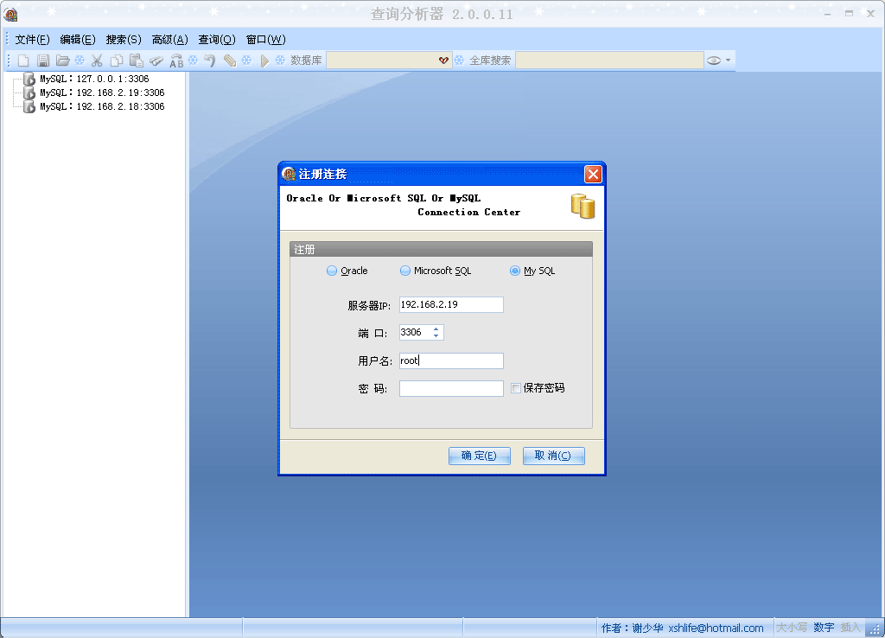Confirm with the 确 定(E) button
The width and height of the screenshot is (885, 638).
(479, 456)
